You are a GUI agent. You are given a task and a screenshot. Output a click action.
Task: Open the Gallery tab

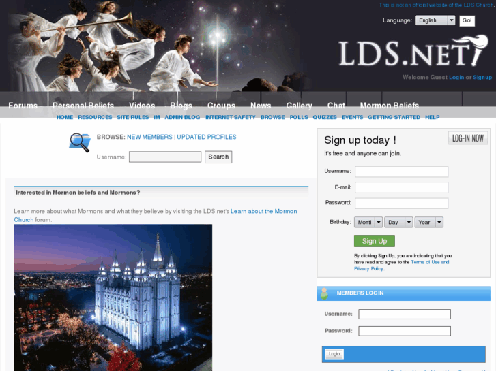[x=300, y=106]
